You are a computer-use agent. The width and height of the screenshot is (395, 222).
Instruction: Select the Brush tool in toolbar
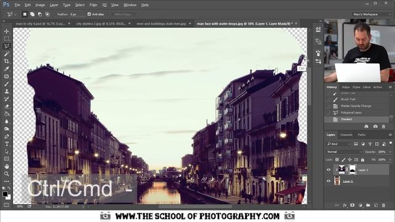(x=7, y=84)
